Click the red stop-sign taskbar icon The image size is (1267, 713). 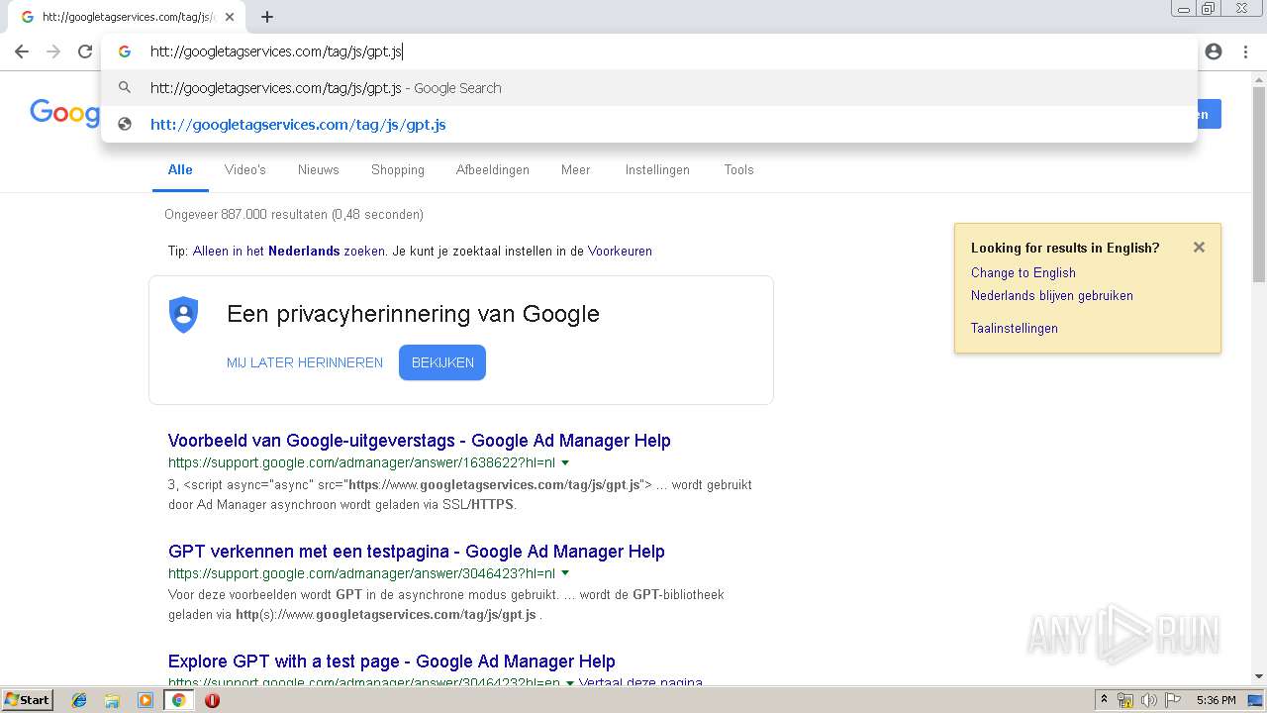coord(212,700)
